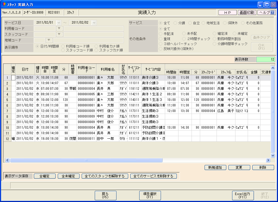Select the 地域生活 service radio button

(x=203, y=23)
